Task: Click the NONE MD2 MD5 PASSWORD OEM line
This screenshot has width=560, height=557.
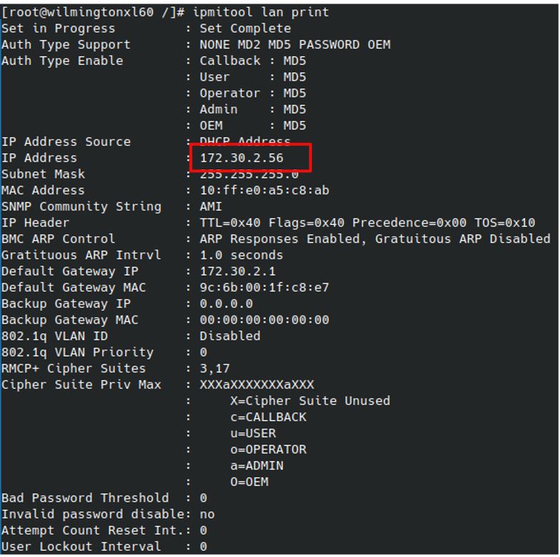Action: pos(295,45)
